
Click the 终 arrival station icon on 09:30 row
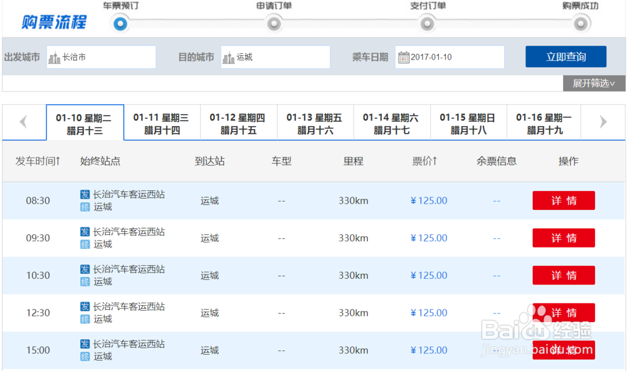pyautogui.click(x=85, y=243)
